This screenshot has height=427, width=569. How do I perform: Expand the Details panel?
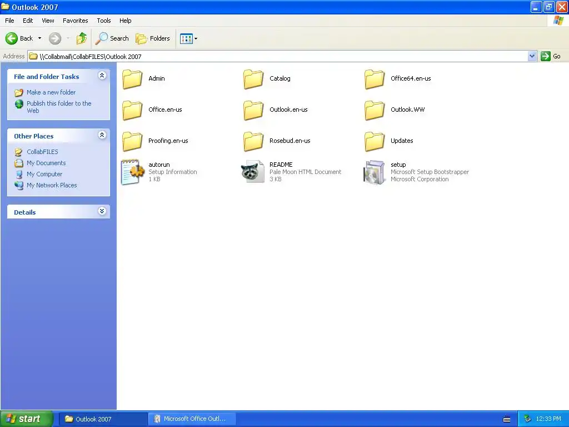pos(102,211)
